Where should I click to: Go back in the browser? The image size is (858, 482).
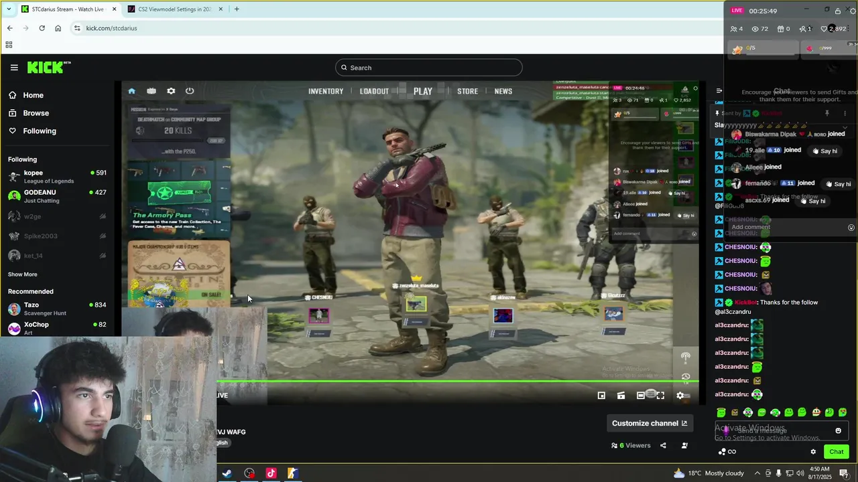pyautogui.click(x=9, y=28)
